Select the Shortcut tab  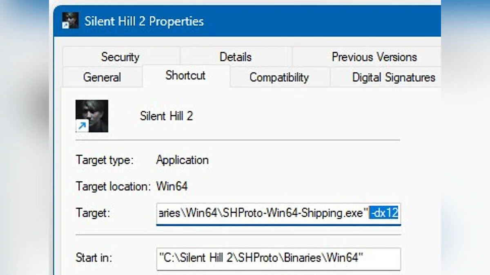[185, 75]
